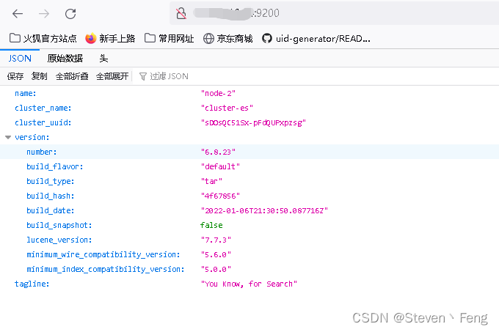Select the build_date key
The width and height of the screenshot is (499, 332).
click(51, 210)
